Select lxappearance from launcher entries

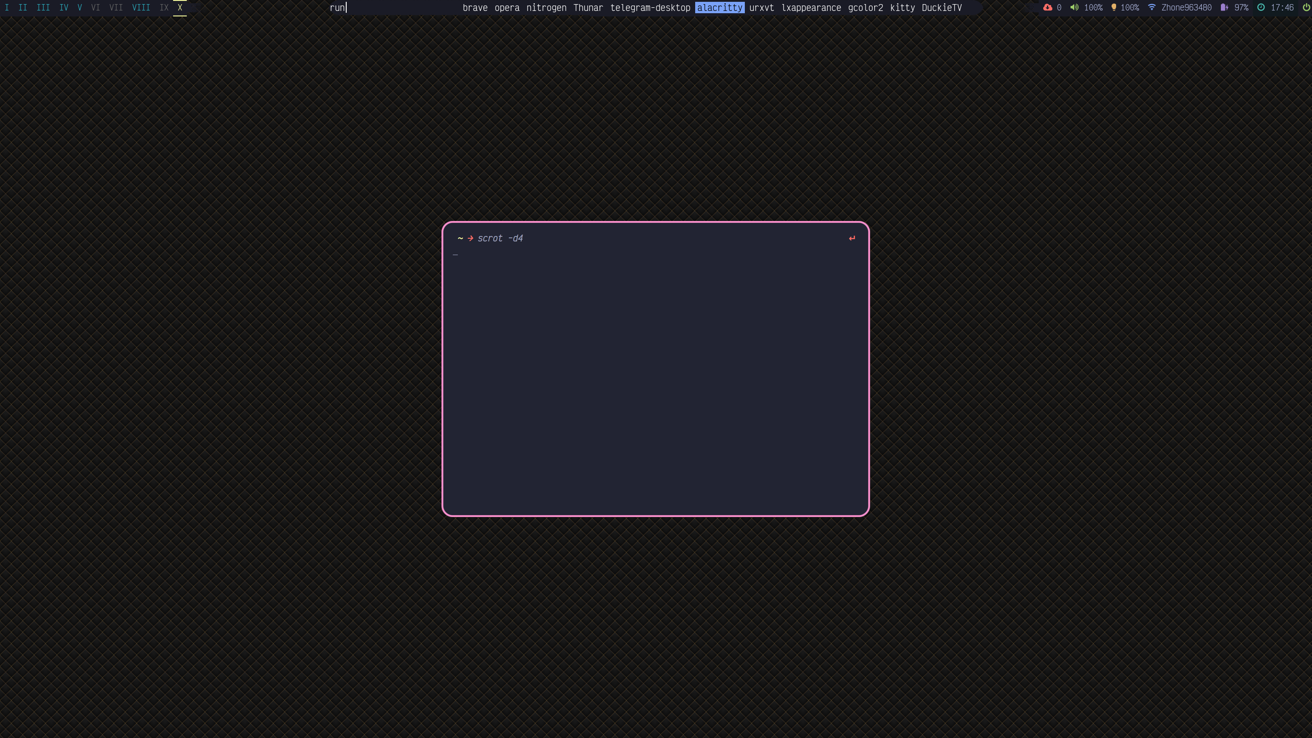811,8
